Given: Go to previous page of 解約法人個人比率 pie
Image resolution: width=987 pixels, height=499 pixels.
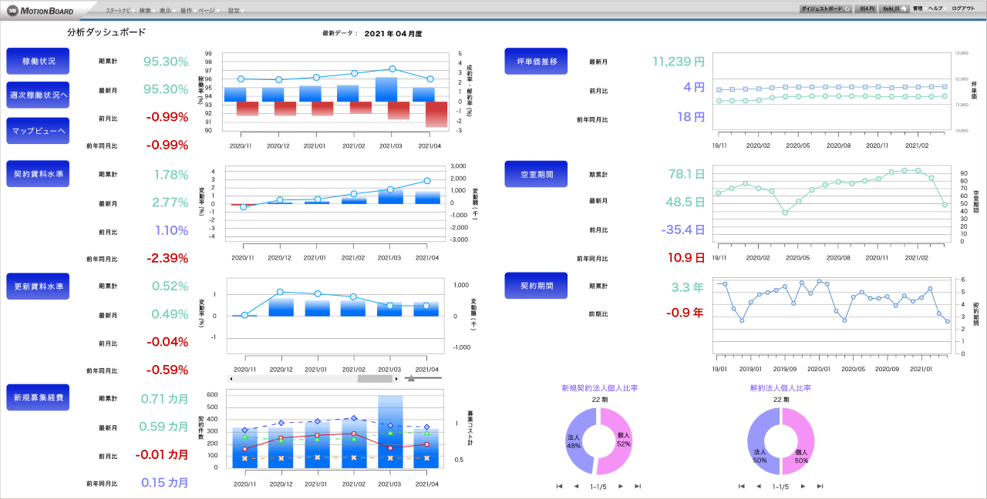Looking at the screenshot, I should [x=759, y=486].
